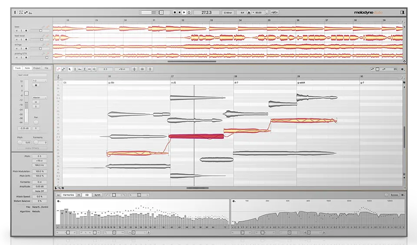Toggle the metronome click icon
417x245 pixels.
coord(249,12)
